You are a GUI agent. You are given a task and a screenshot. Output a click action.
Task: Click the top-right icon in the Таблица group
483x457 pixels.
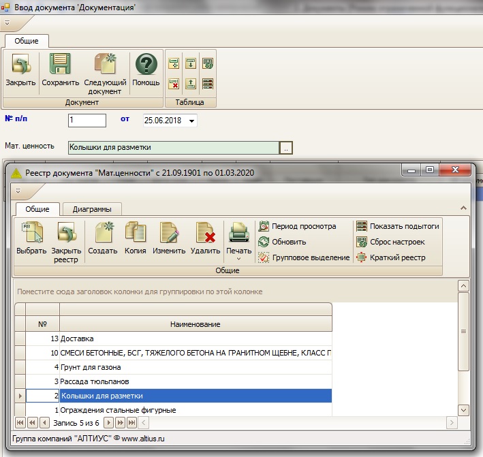pyautogui.click(x=208, y=64)
